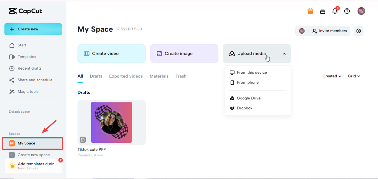Click the Dropbox icon
The width and height of the screenshot is (378, 179).
click(x=232, y=108)
